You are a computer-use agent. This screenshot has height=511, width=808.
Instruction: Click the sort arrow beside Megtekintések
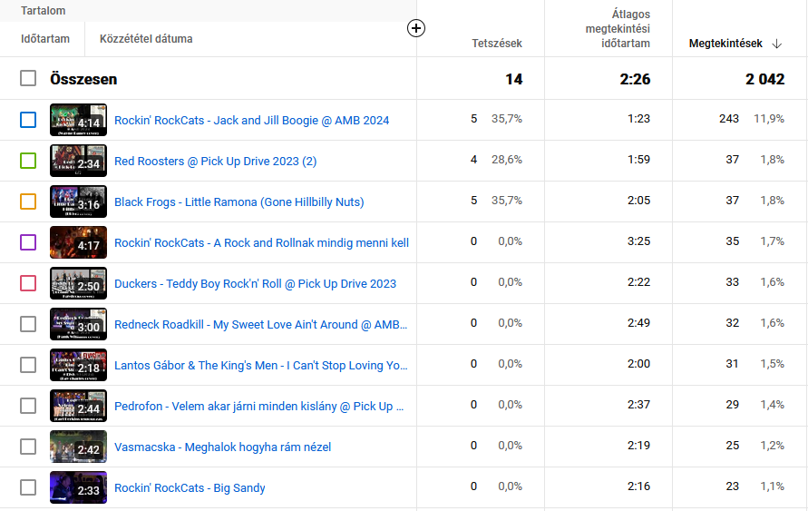(x=777, y=44)
